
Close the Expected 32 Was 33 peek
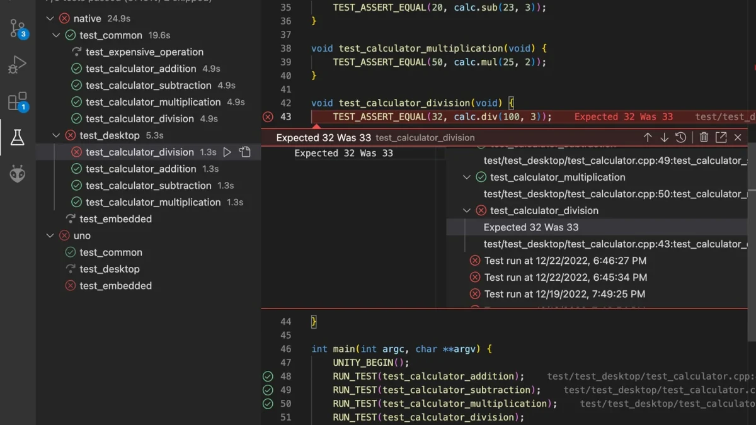pos(738,137)
